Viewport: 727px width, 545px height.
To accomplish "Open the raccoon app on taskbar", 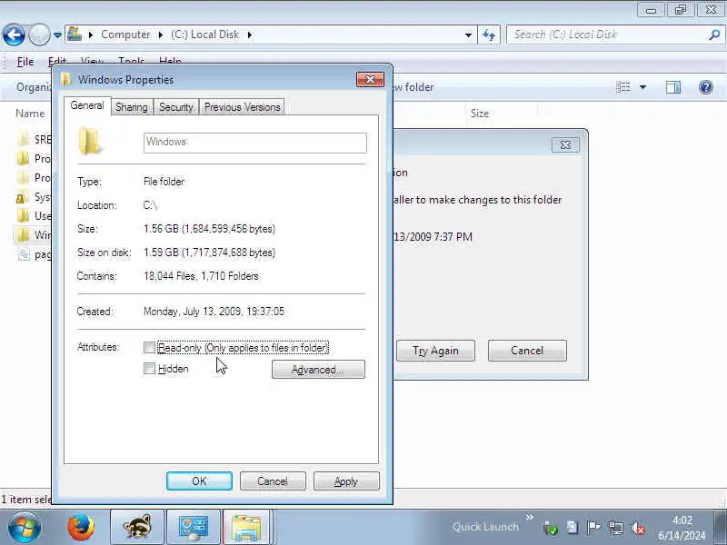I will [137, 527].
